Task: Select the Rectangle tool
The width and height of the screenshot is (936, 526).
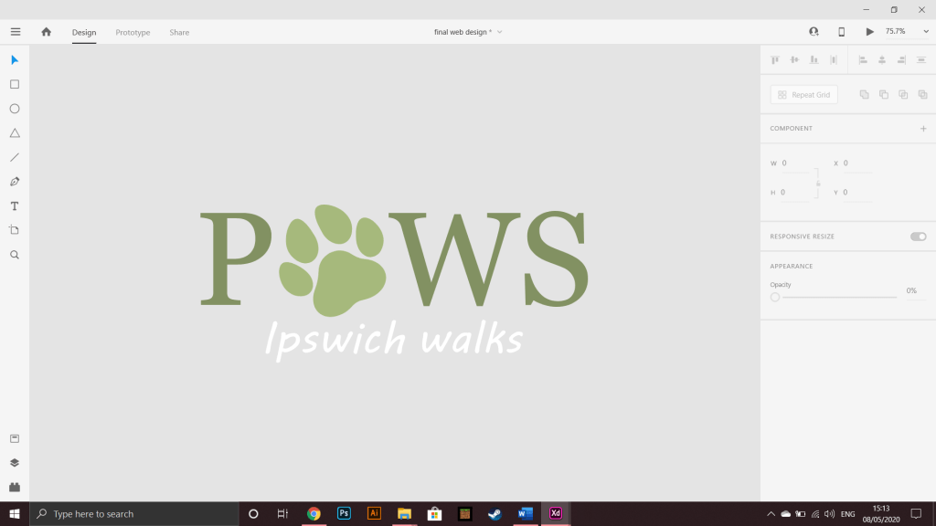Action: click(x=15, y=85)
